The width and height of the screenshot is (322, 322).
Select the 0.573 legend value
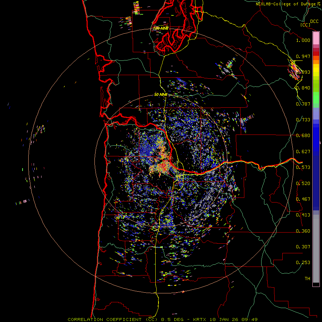[303, 167]
